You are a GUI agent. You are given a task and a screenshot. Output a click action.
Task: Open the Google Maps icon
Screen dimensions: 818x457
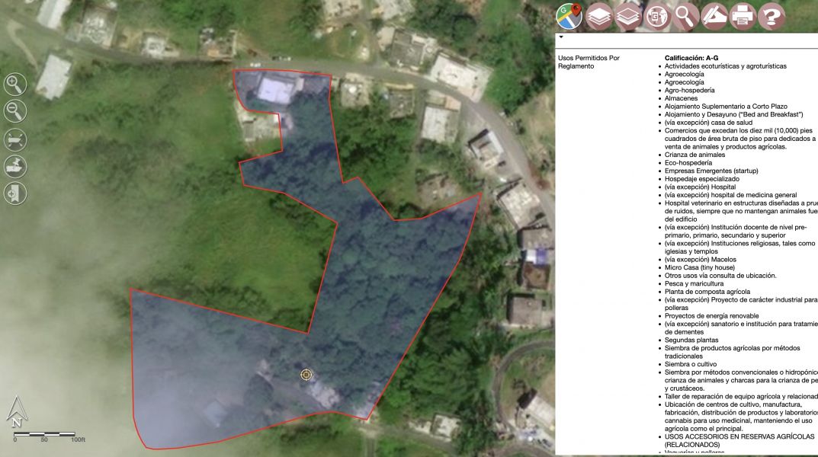(x=569, y=15)
